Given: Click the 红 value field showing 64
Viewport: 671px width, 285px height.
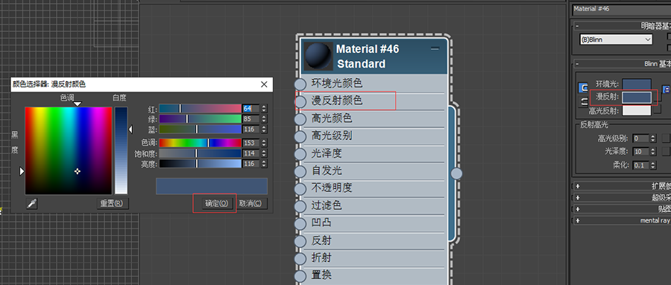Looking at the screenshot, I should tap(251, 109).
